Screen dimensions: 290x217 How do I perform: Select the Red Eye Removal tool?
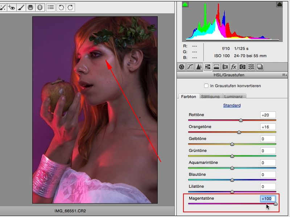(12, 7)
